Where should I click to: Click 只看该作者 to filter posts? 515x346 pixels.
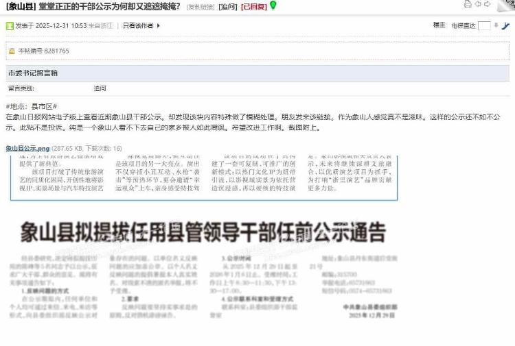click(x=139, y=26)
